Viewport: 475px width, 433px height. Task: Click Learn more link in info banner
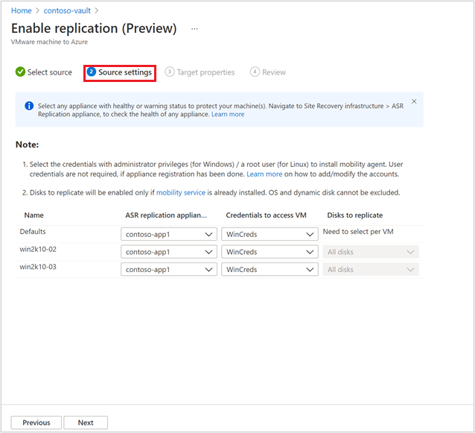[228, 114]
